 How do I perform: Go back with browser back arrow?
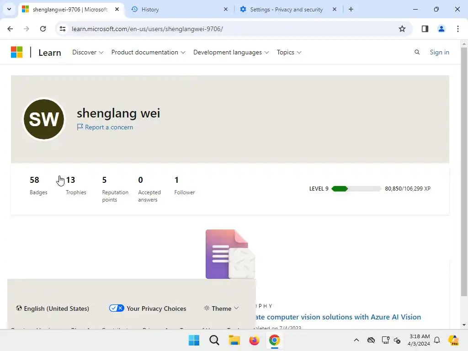(x=10, y=29)
